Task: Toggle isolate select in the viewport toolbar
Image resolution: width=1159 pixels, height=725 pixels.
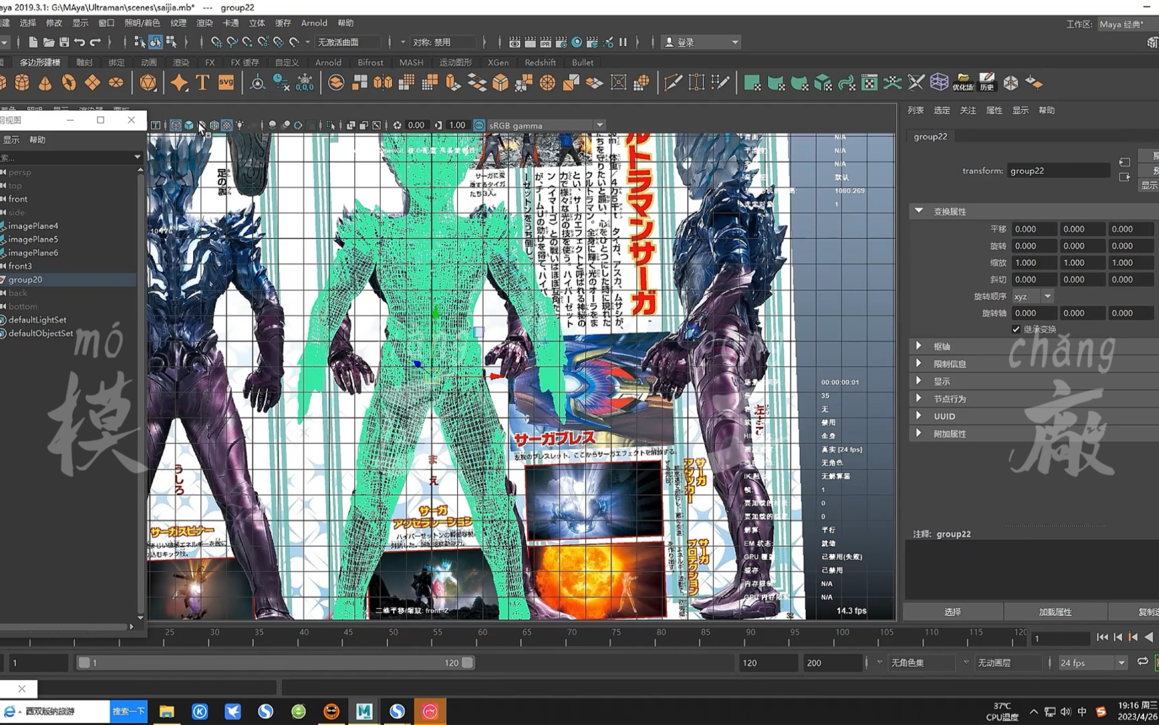Action: 330,126
